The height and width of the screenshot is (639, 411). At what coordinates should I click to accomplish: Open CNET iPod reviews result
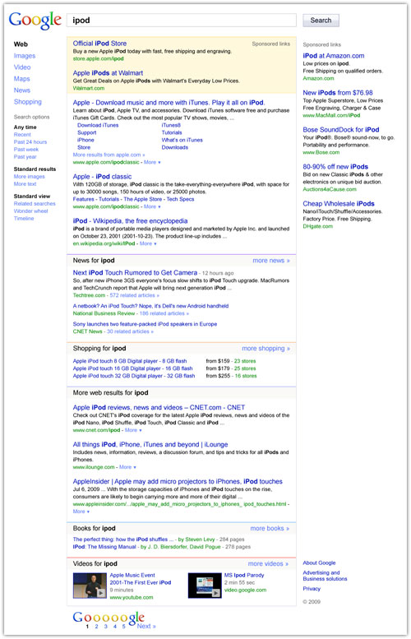coord(159,408)
